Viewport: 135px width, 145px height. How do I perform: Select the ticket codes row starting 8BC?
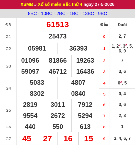[x=67, y=13]
